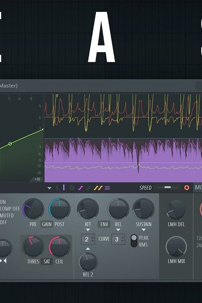Click the red circle icon beside SPEED
This screenshot has width=202, height=303.
click(x=187, y=188)
